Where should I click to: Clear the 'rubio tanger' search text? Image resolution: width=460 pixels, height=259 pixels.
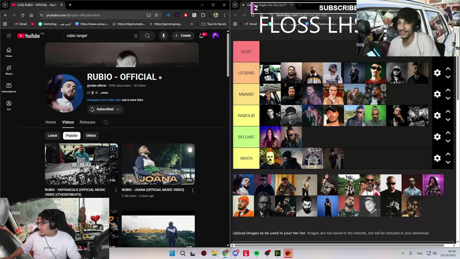point(135,36)
